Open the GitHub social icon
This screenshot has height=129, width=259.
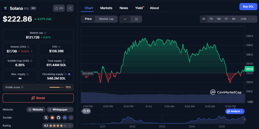pyautogui.click(x=58, y=118)
